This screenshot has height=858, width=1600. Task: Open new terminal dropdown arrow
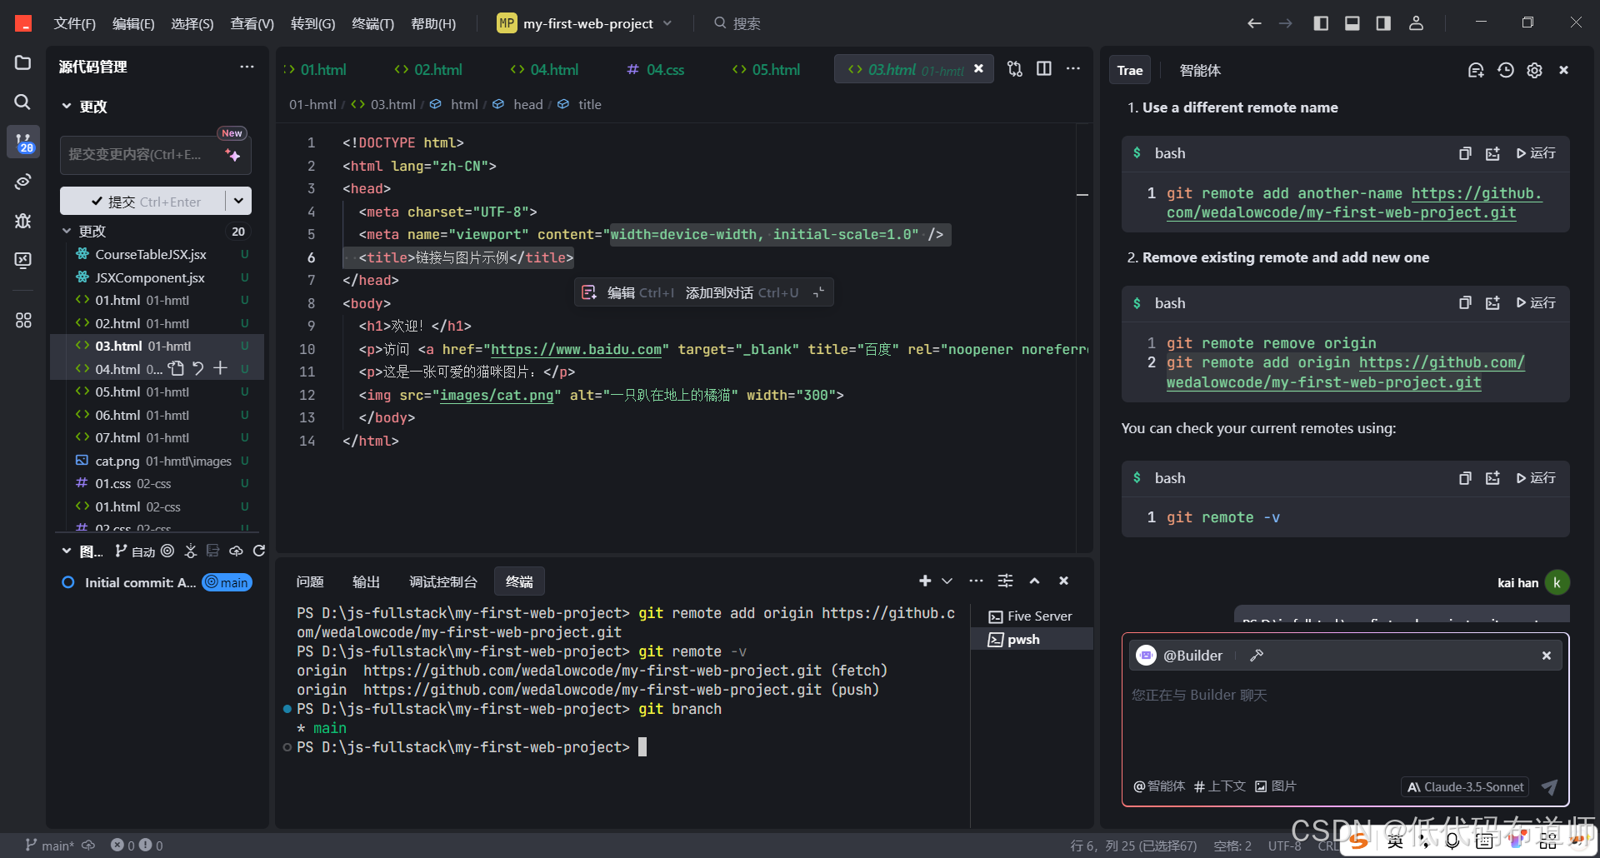click(947, 581)
